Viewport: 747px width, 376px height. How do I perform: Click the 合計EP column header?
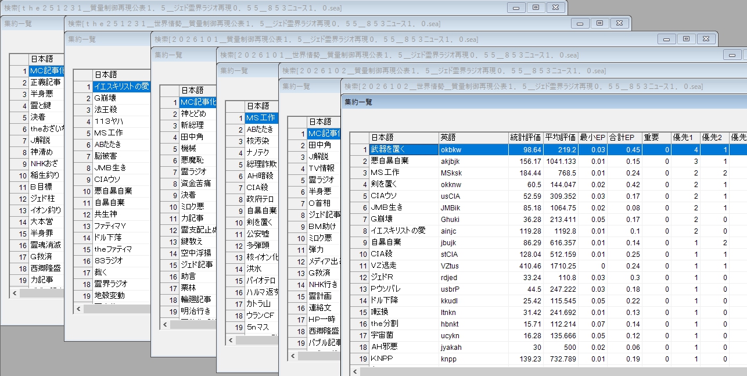pos(622,138)
